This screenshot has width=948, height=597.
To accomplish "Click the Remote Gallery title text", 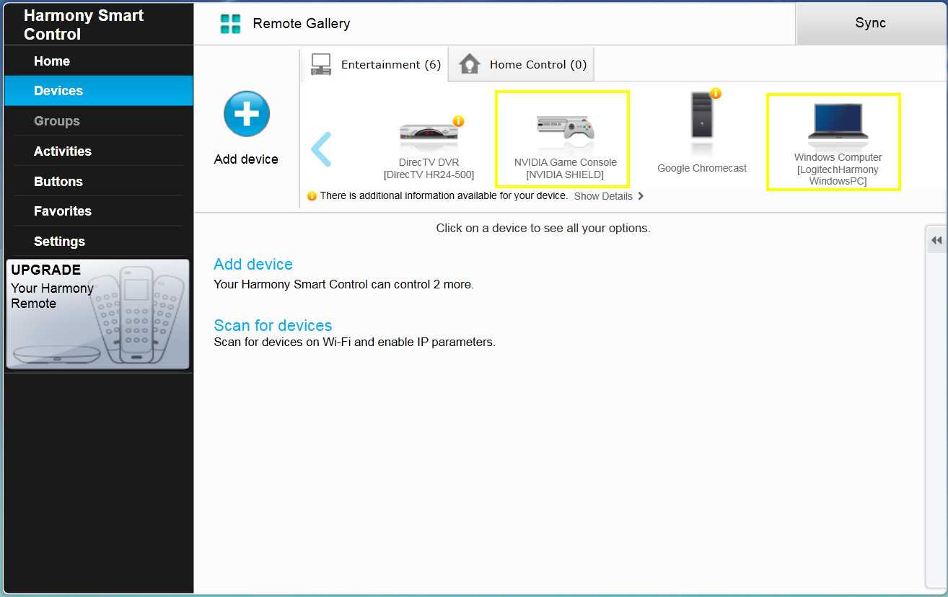I will [x=302, y=23].
